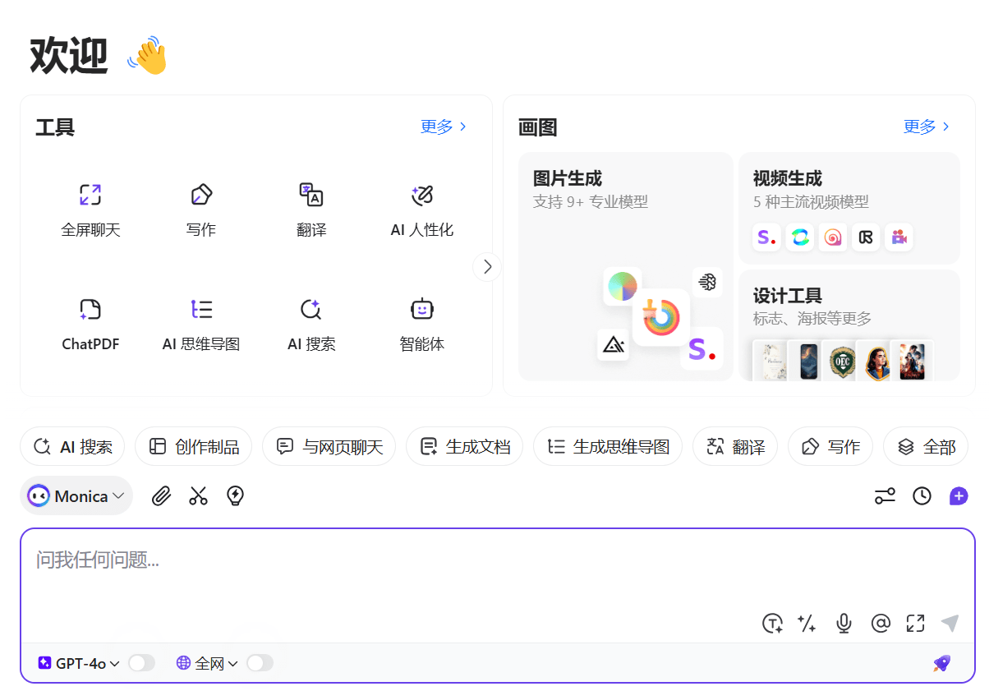Open the Monica assistant dropdown
The width and height of the screenshot is (989, 691).
pos(76,495)
